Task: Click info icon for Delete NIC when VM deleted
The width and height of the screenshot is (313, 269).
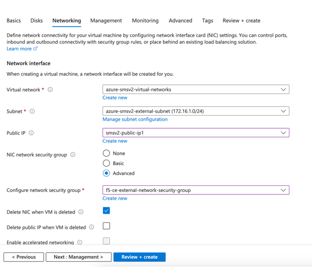Action: coord(81,212)
